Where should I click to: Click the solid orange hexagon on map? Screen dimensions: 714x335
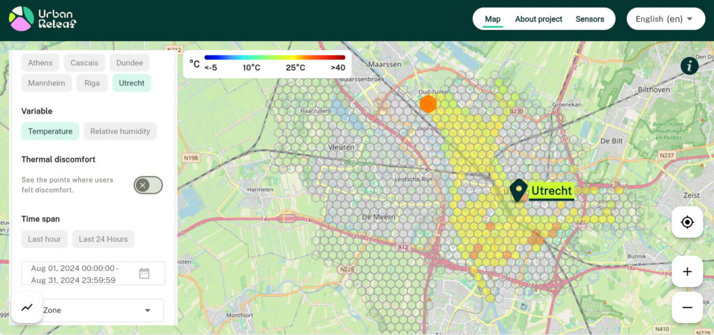[428, 104]
